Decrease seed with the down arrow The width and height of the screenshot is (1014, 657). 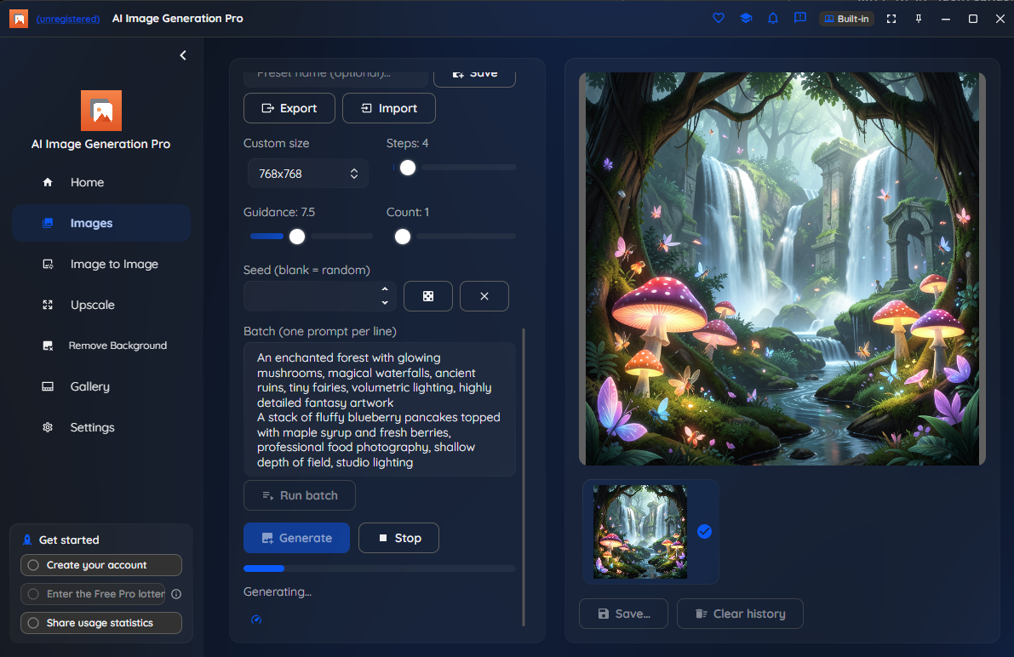point(385,303)
